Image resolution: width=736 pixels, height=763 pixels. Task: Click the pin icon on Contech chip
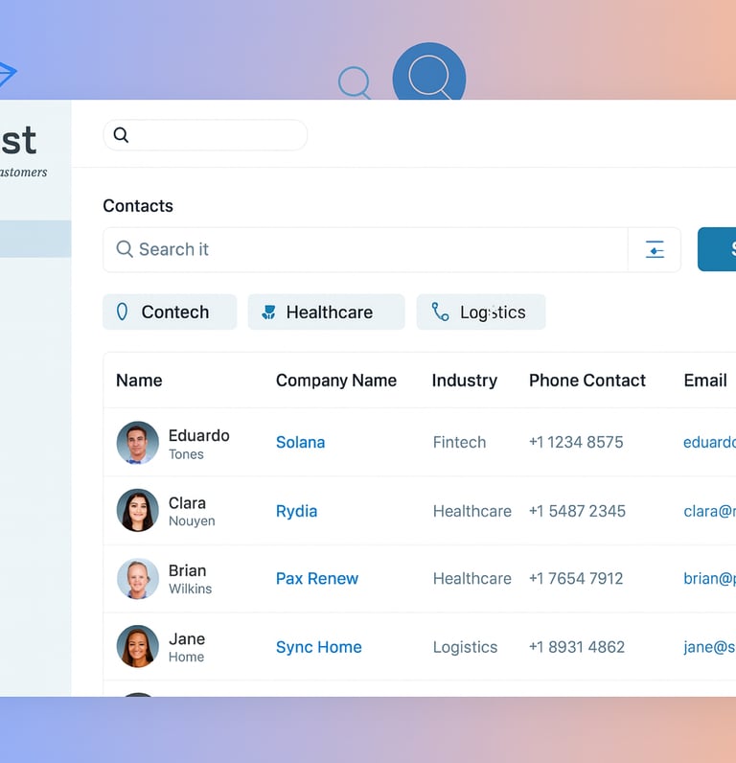pyautogui.click(x=122, y=312)
